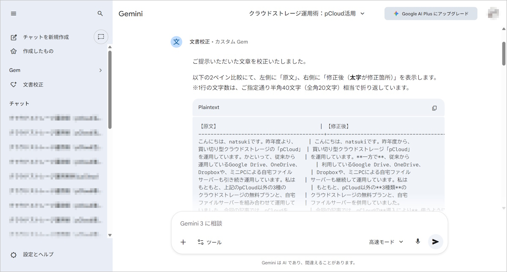Image resolution: width=507 pixels, height=272 pixels.
Task: Start a new chat via チャットを新規作成
Action: point(46,37)
